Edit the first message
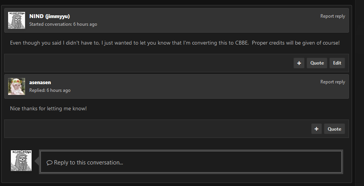 coord(337,63)
